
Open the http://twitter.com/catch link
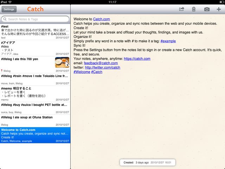(103, 68)
